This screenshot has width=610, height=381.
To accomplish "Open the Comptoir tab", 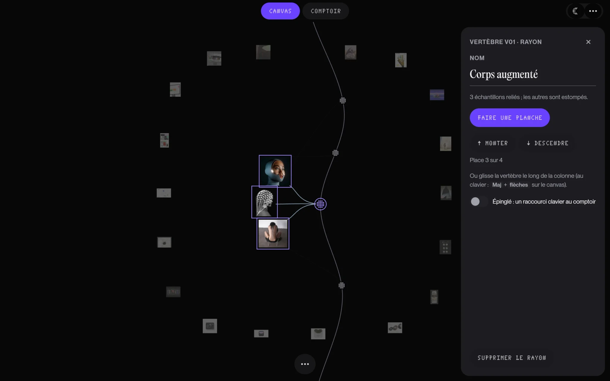I will click(x=326, y=11).
